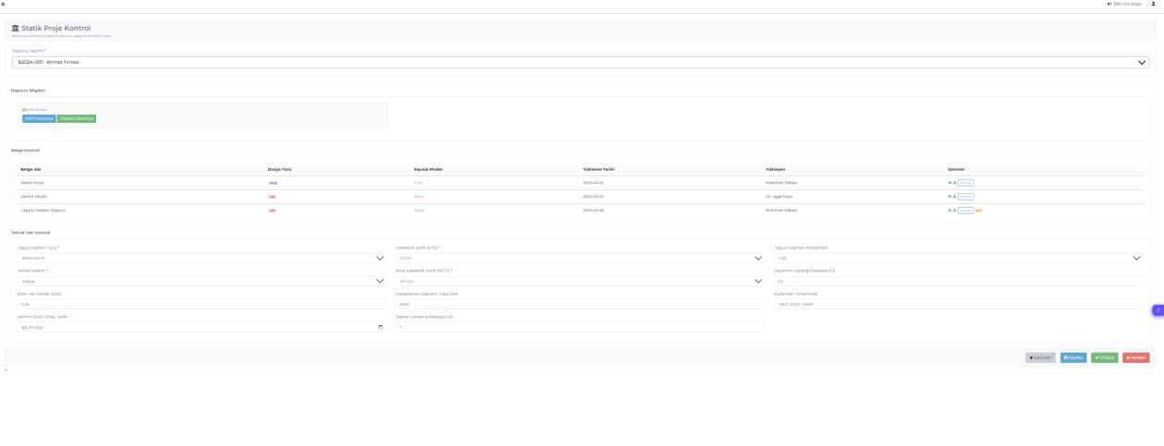Click İncele for the Zemin Etüdü row

coord(965,197)
